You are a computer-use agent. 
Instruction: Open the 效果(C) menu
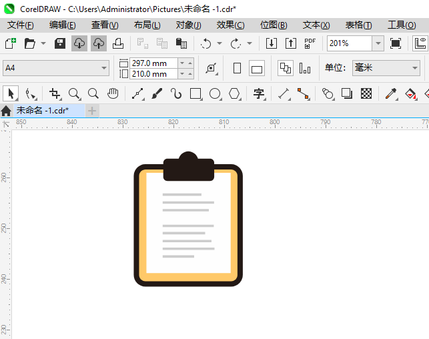point(230,25)
